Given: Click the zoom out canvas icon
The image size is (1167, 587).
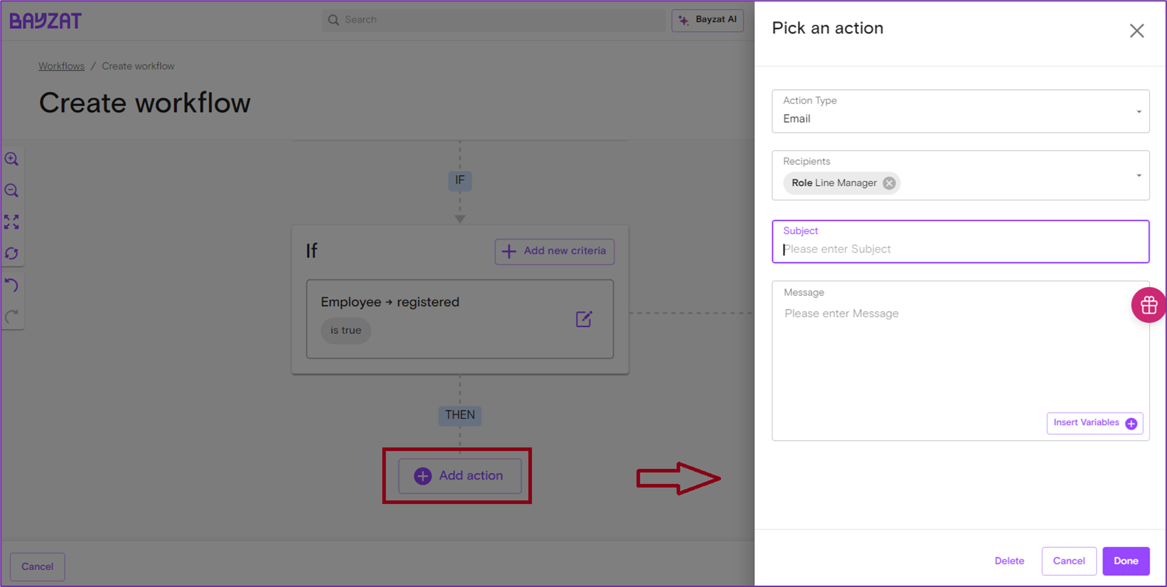Looking at the screenshot, I should [x=12, y=191].
